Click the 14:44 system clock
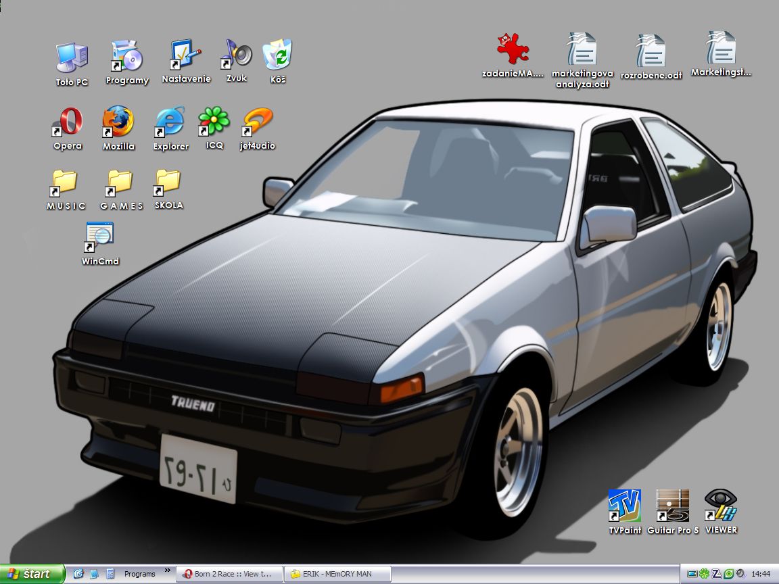This screenshot has width=779, height=584. [761, 574]
